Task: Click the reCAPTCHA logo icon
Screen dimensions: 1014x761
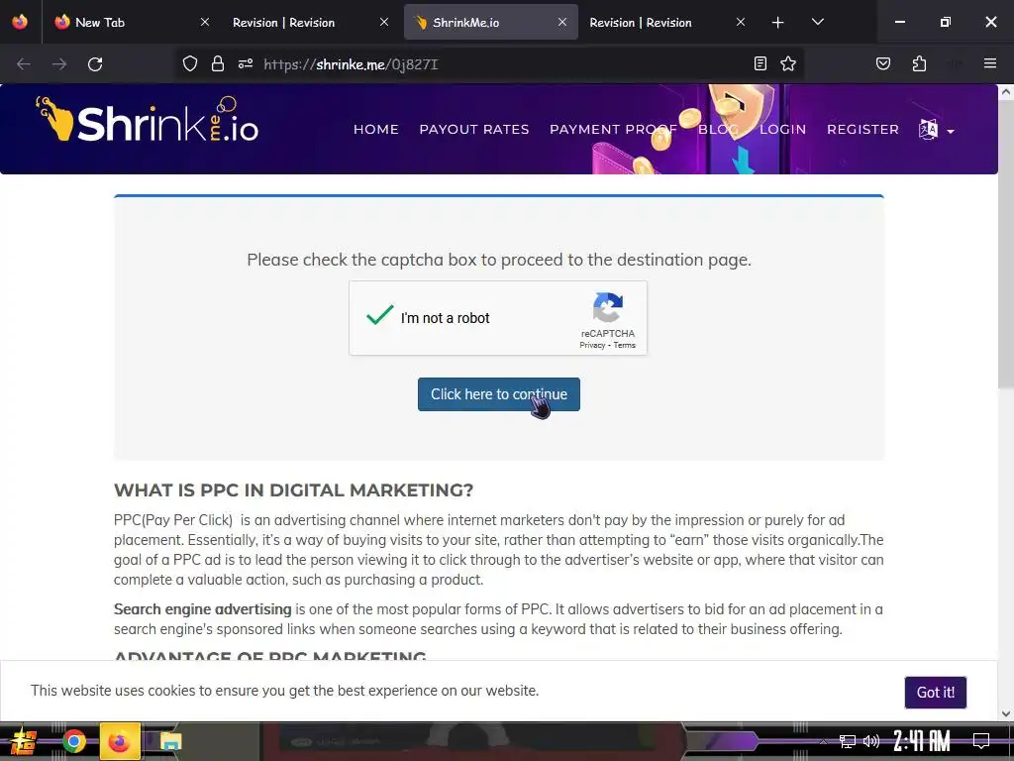Action: click(x=608, y=307)
